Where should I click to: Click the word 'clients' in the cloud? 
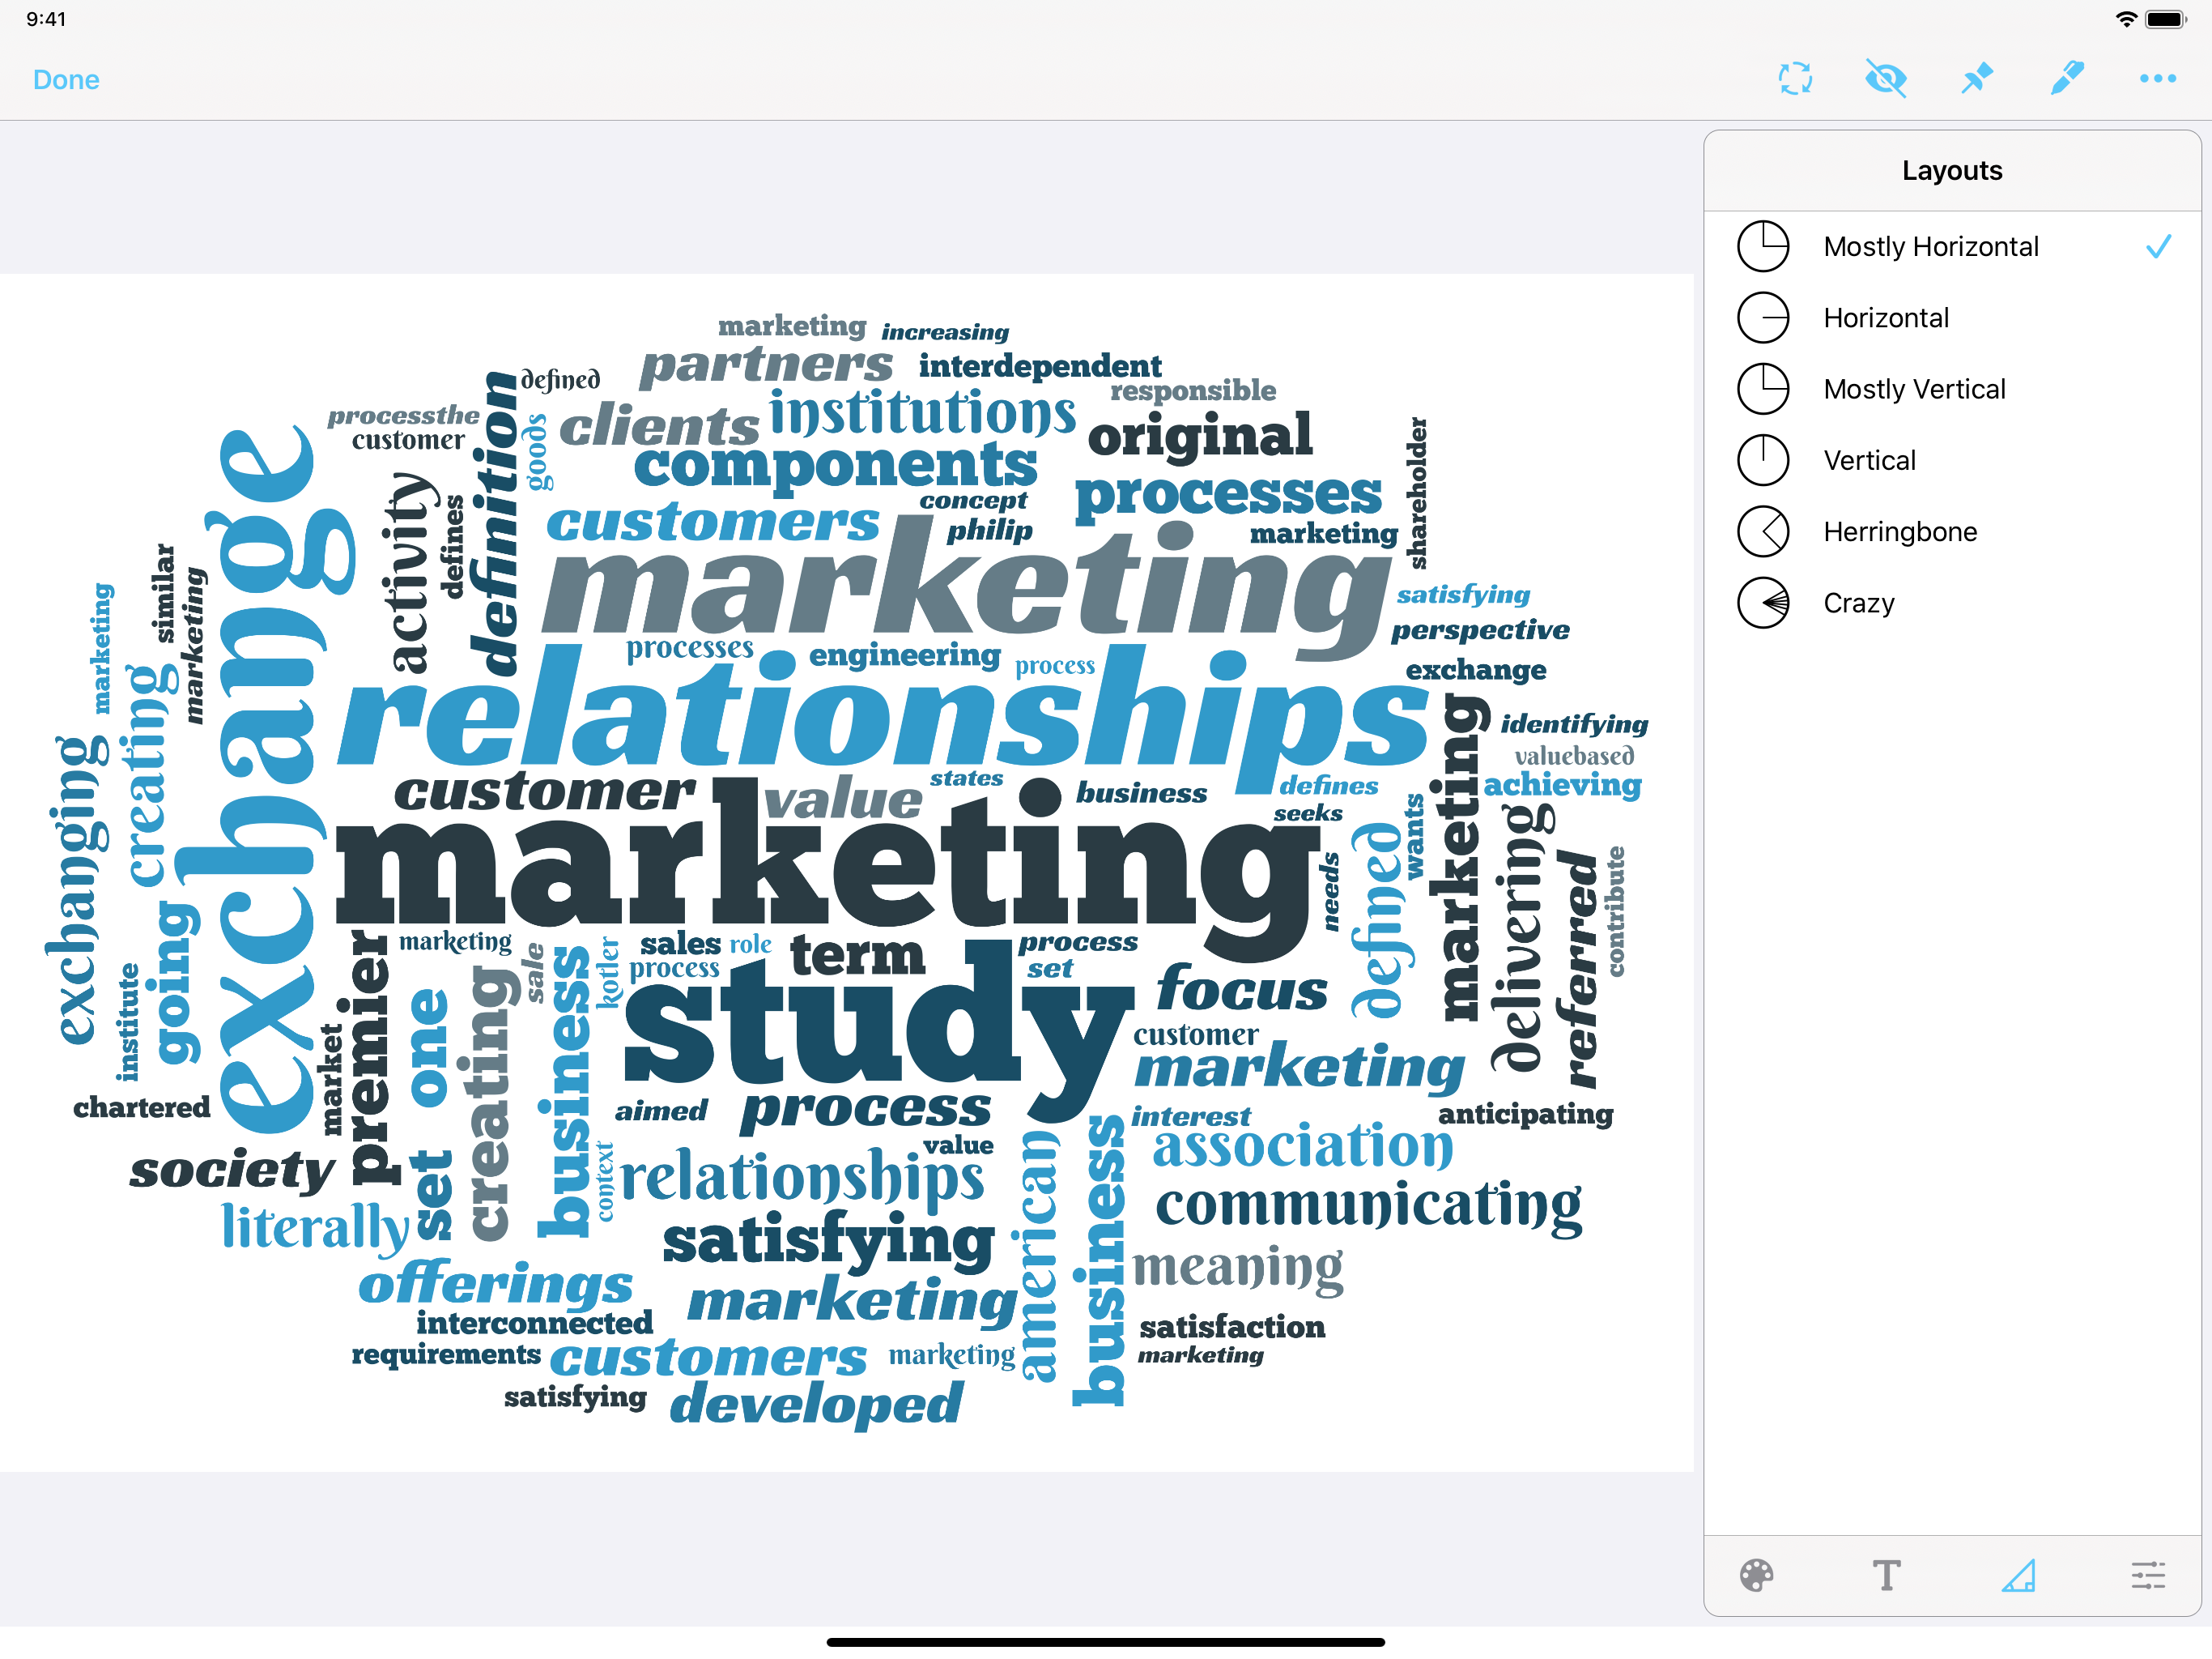point(659,426)
